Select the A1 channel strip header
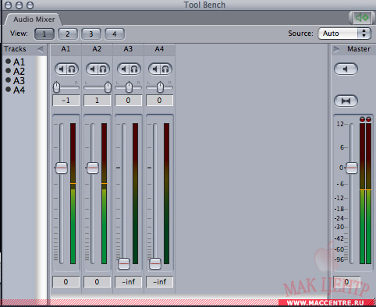 pyautogui.click(x=66, y=49)
